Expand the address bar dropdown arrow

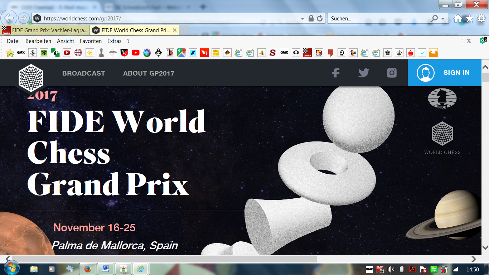point(302,18)
